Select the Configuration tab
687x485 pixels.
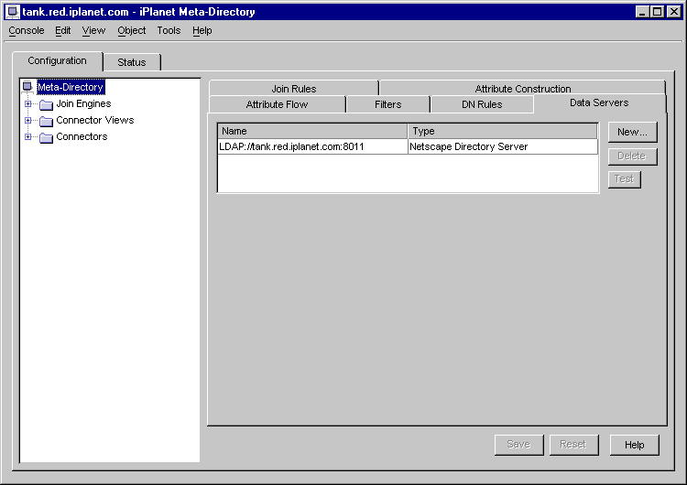58,60
